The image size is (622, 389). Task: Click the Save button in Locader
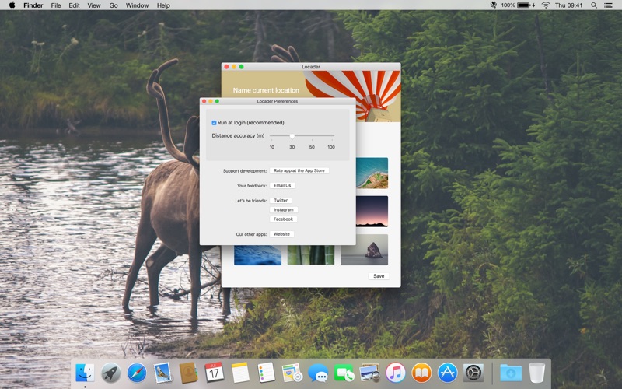pyautogui.click(x=379, y=276)
